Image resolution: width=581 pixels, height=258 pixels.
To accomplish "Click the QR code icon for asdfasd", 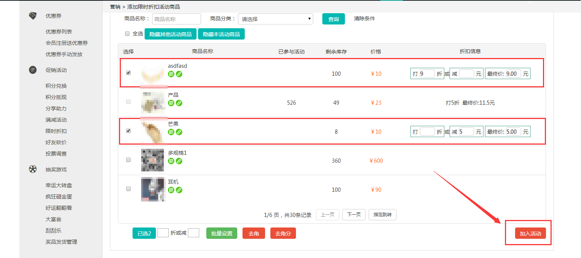I will tap(171, 74).
